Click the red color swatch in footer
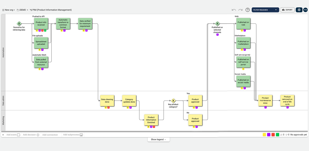Screen dimensions: 309x151 tap(273, 135)
